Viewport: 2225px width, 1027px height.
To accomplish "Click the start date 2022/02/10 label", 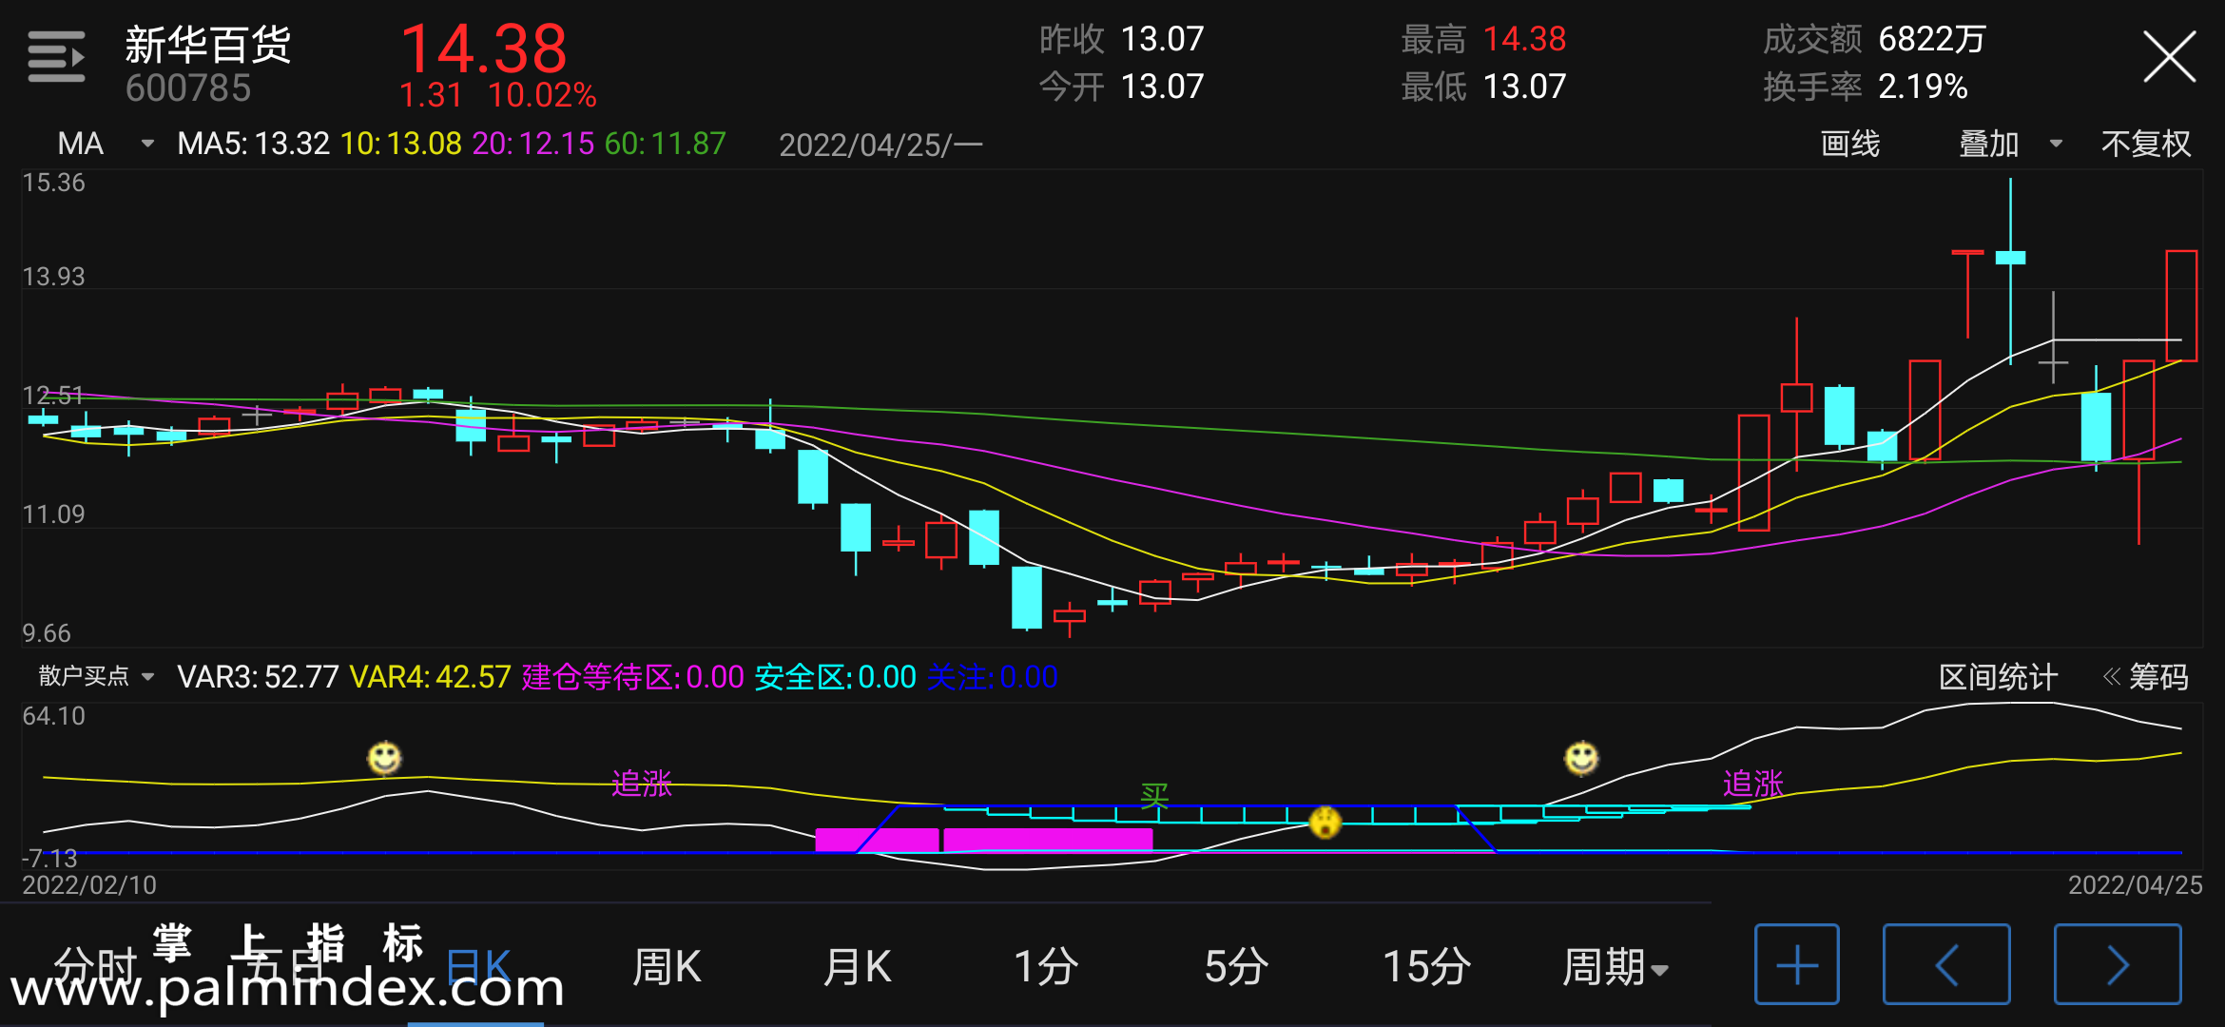I will [89, 885].
